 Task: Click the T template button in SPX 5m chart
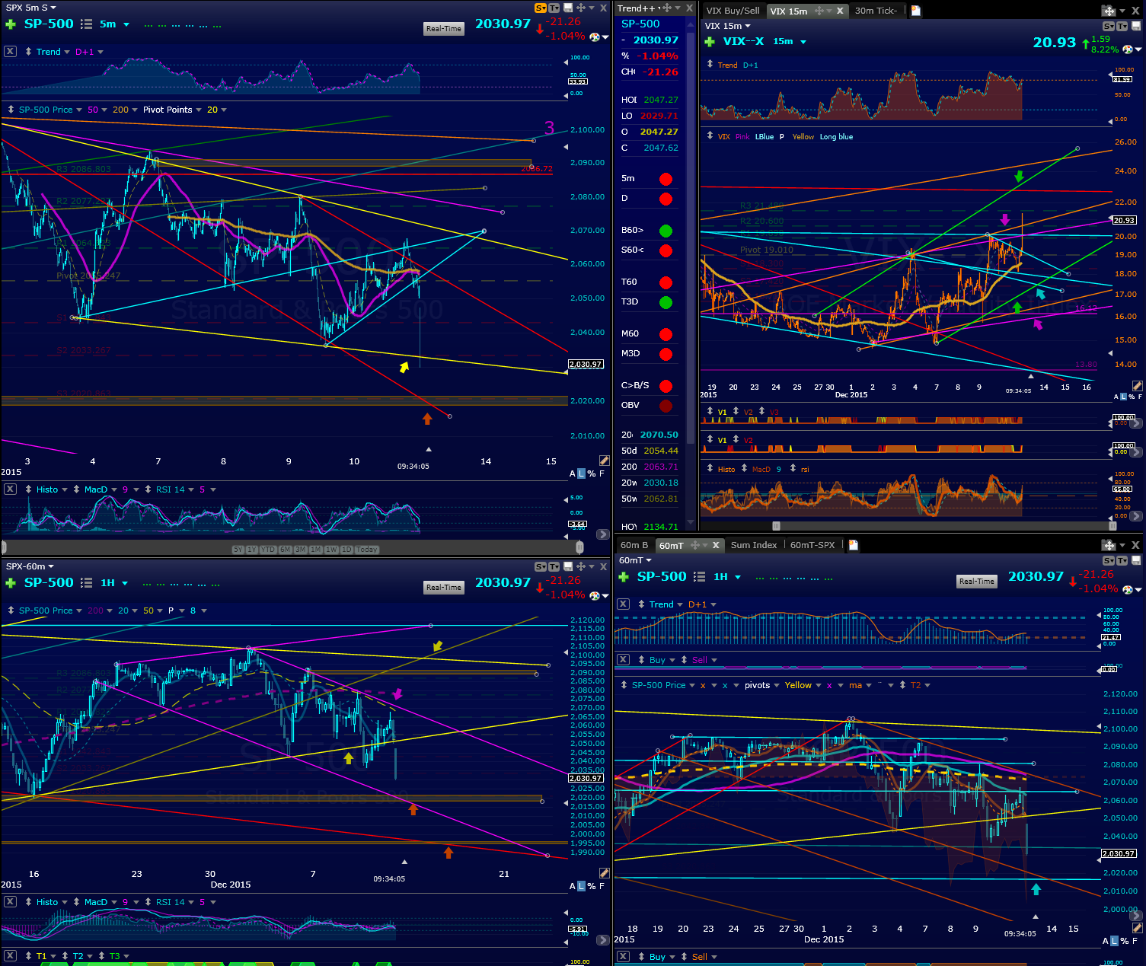tap(554, 8)
